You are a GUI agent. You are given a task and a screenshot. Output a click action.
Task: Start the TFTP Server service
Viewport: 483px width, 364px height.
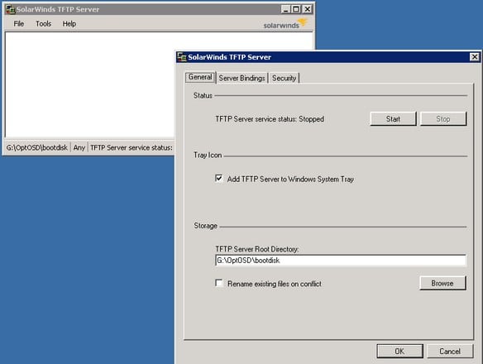[393, 118]
